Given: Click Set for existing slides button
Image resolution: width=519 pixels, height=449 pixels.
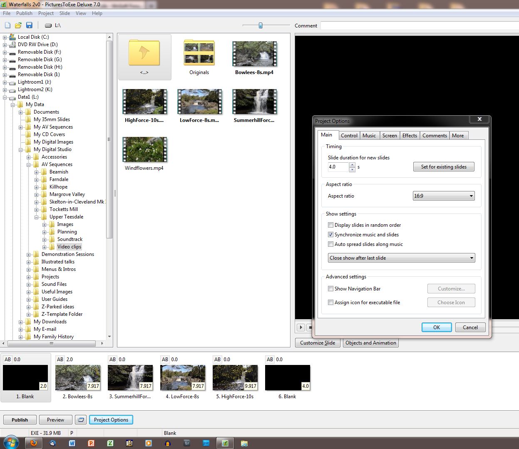Looking at the screenshot, I should tap(443, 167).
